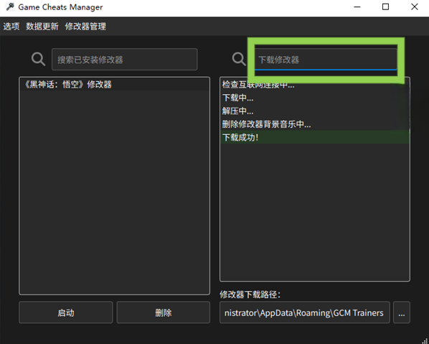Open the 数据更新 menu
Image resolution: width=429 pixels, height=344 pixels.
42,27
